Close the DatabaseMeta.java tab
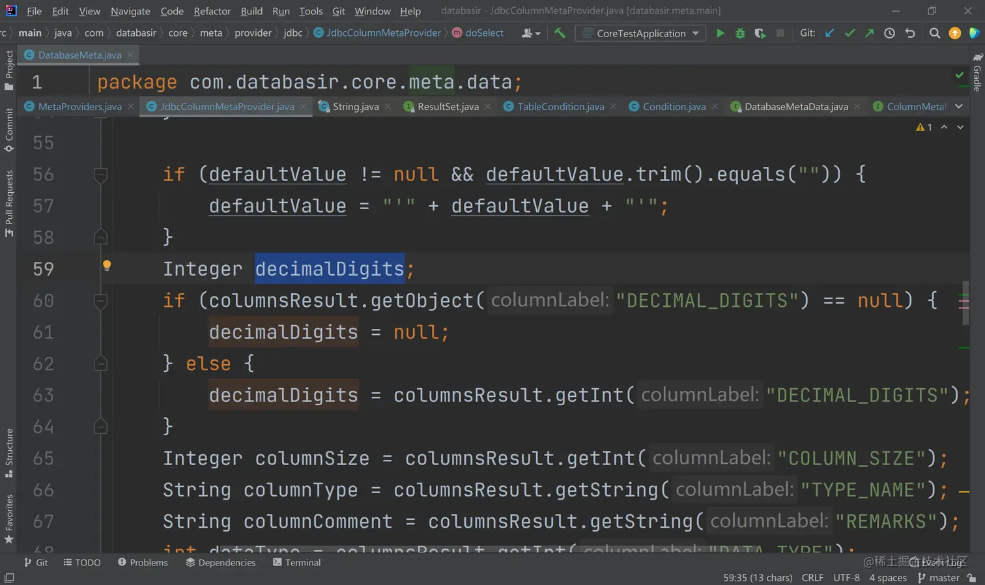Viewport: 985px width, 585px height. pyautogui.click(x=130, y=55)
